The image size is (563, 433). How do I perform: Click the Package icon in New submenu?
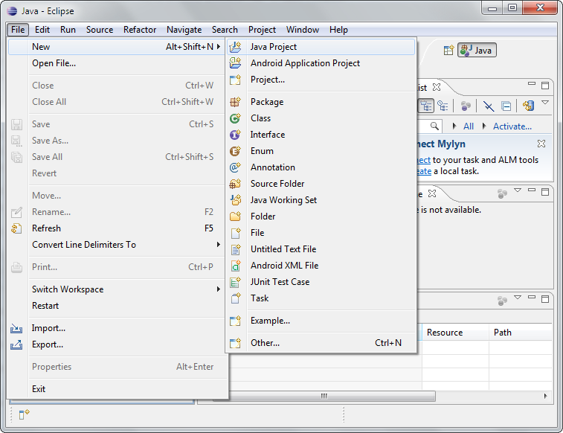click(x=236, y=102)
